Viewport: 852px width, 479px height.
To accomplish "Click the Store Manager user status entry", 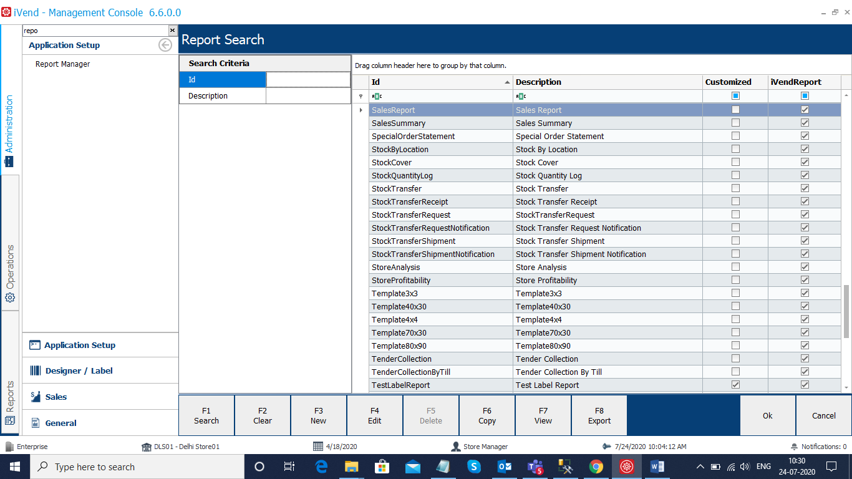I will tap(480, 447).
